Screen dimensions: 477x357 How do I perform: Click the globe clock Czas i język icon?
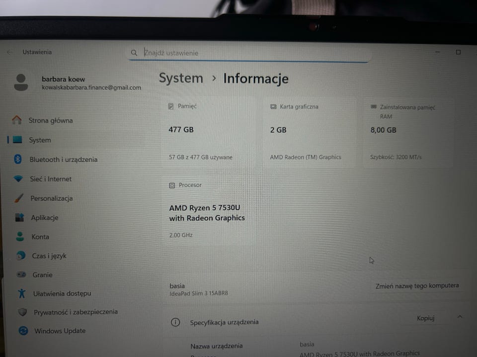[x=21, y=256]
